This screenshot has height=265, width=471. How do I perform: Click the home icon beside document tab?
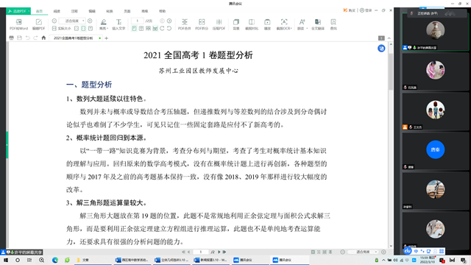[x=43, y=38]
